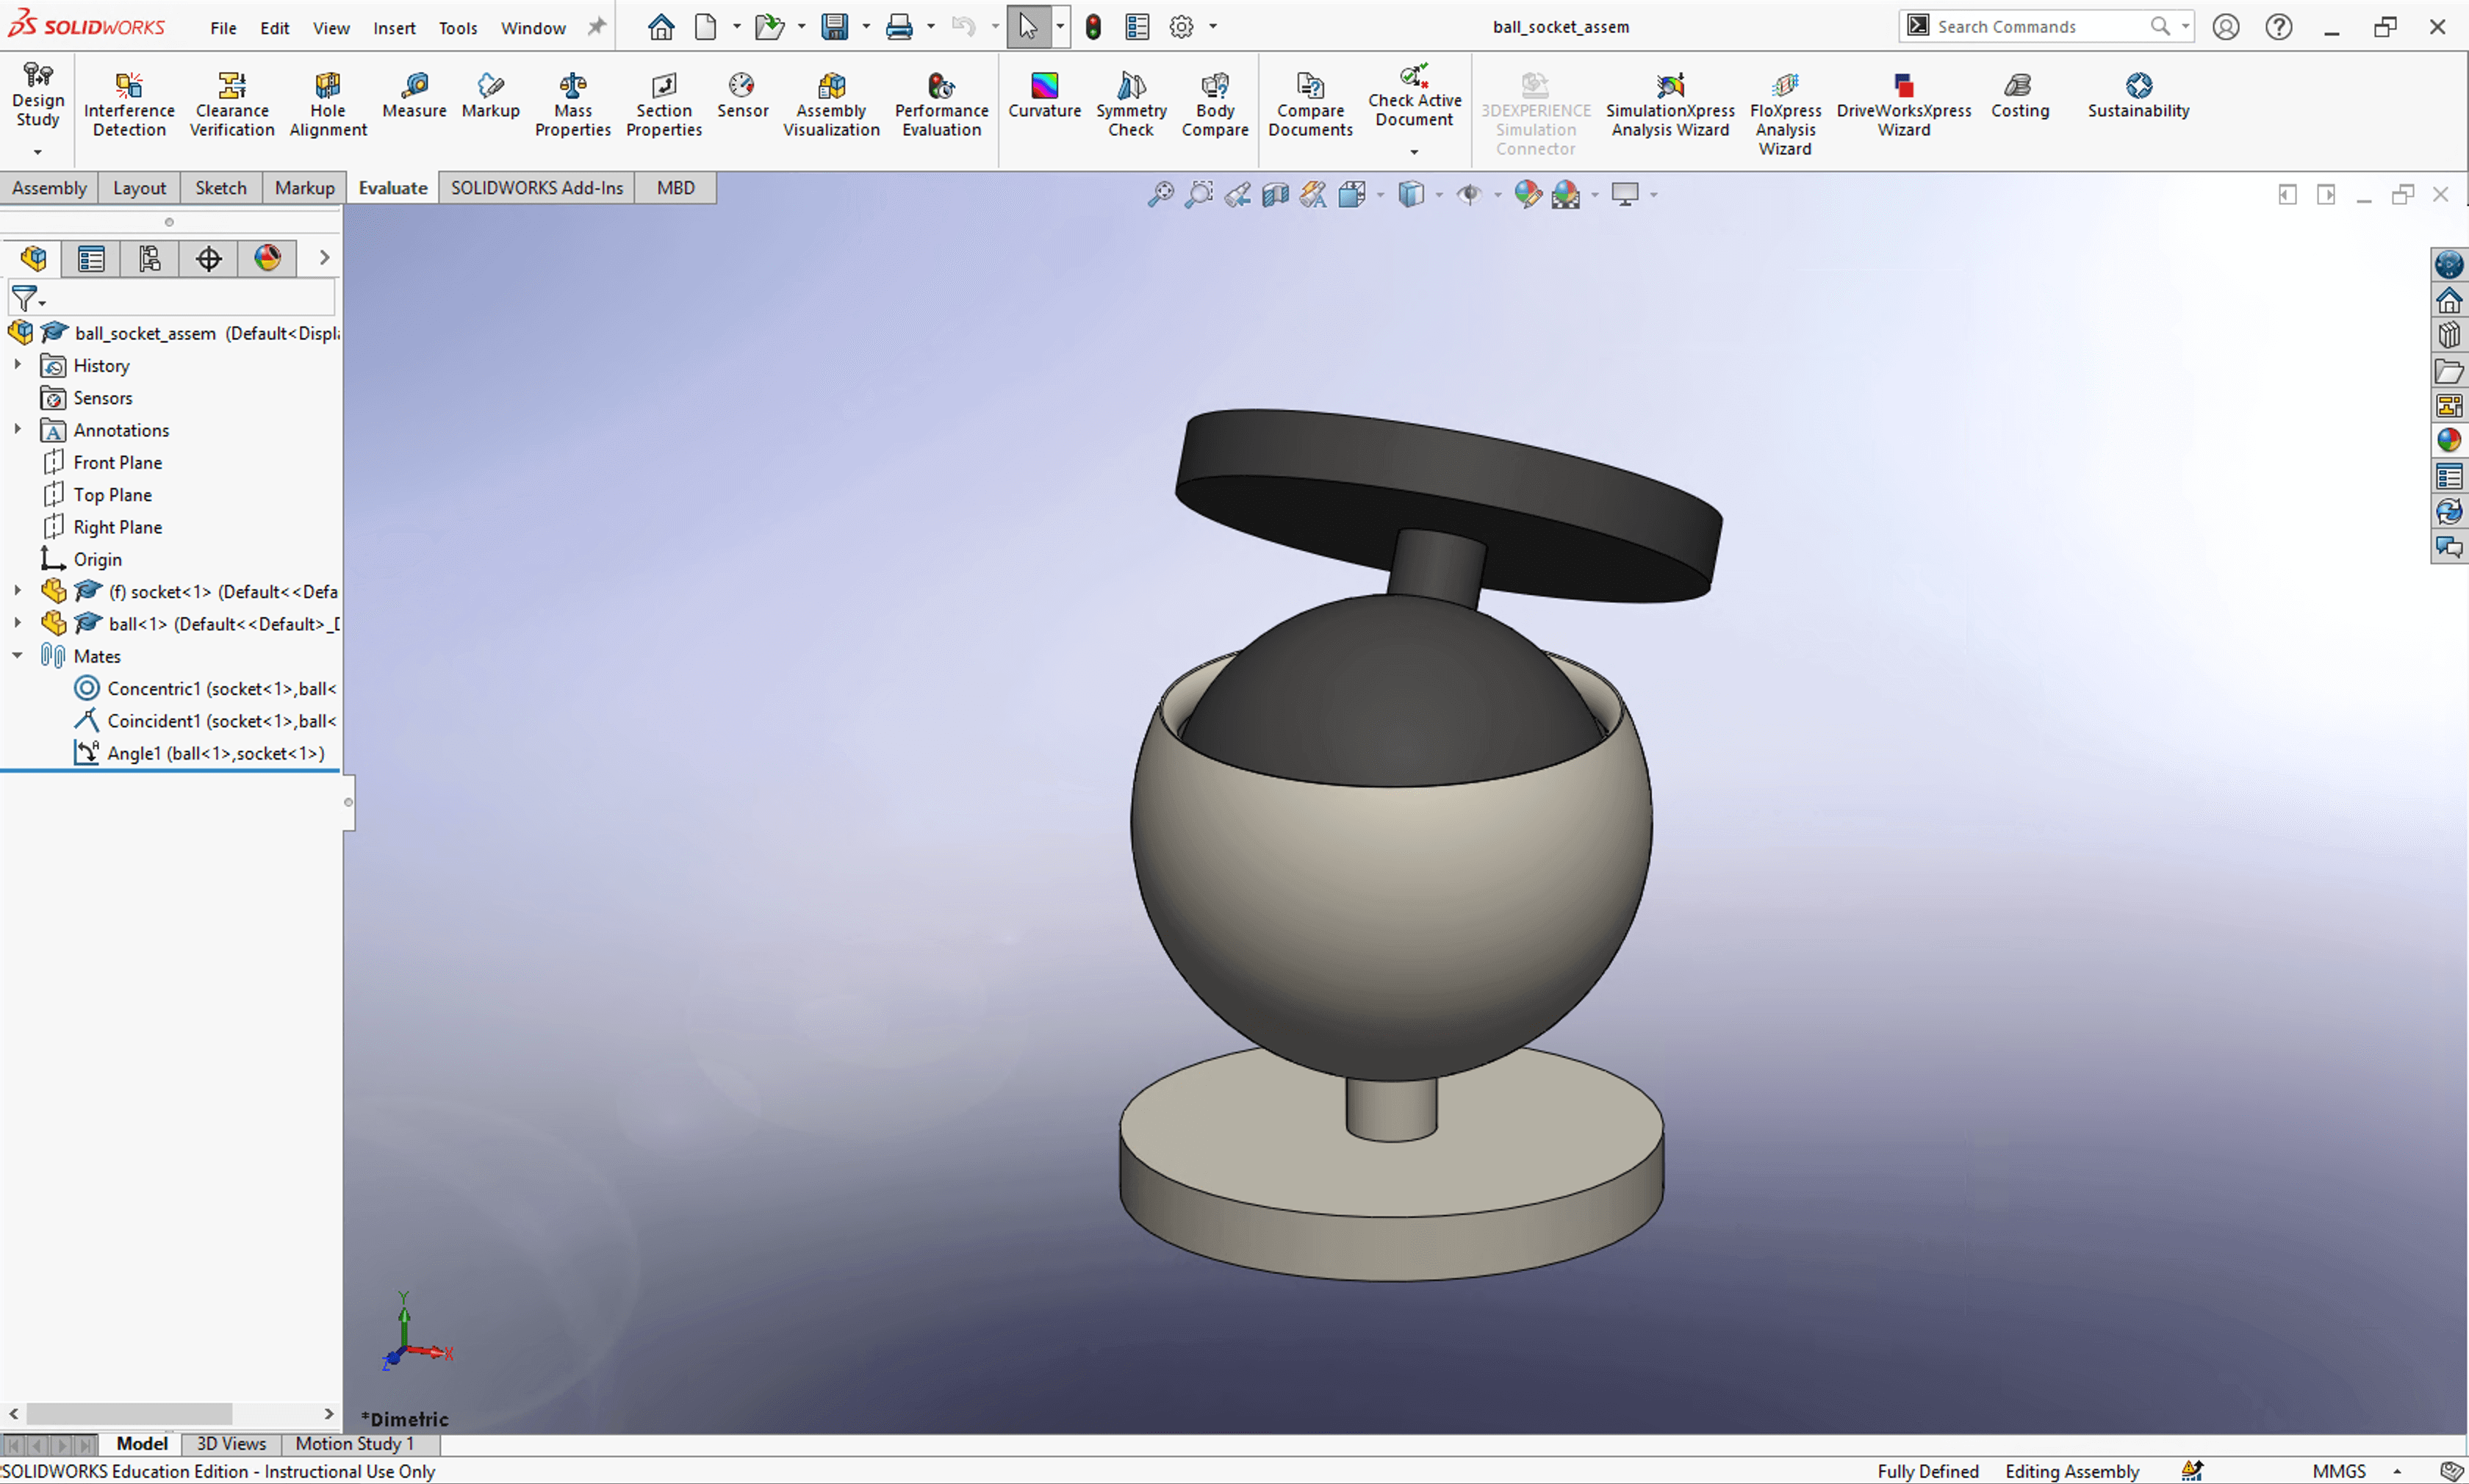2469x1484 pixels.
Task: Open Check Active Document dropdown arrow
Action: (x=1414, y=152)
